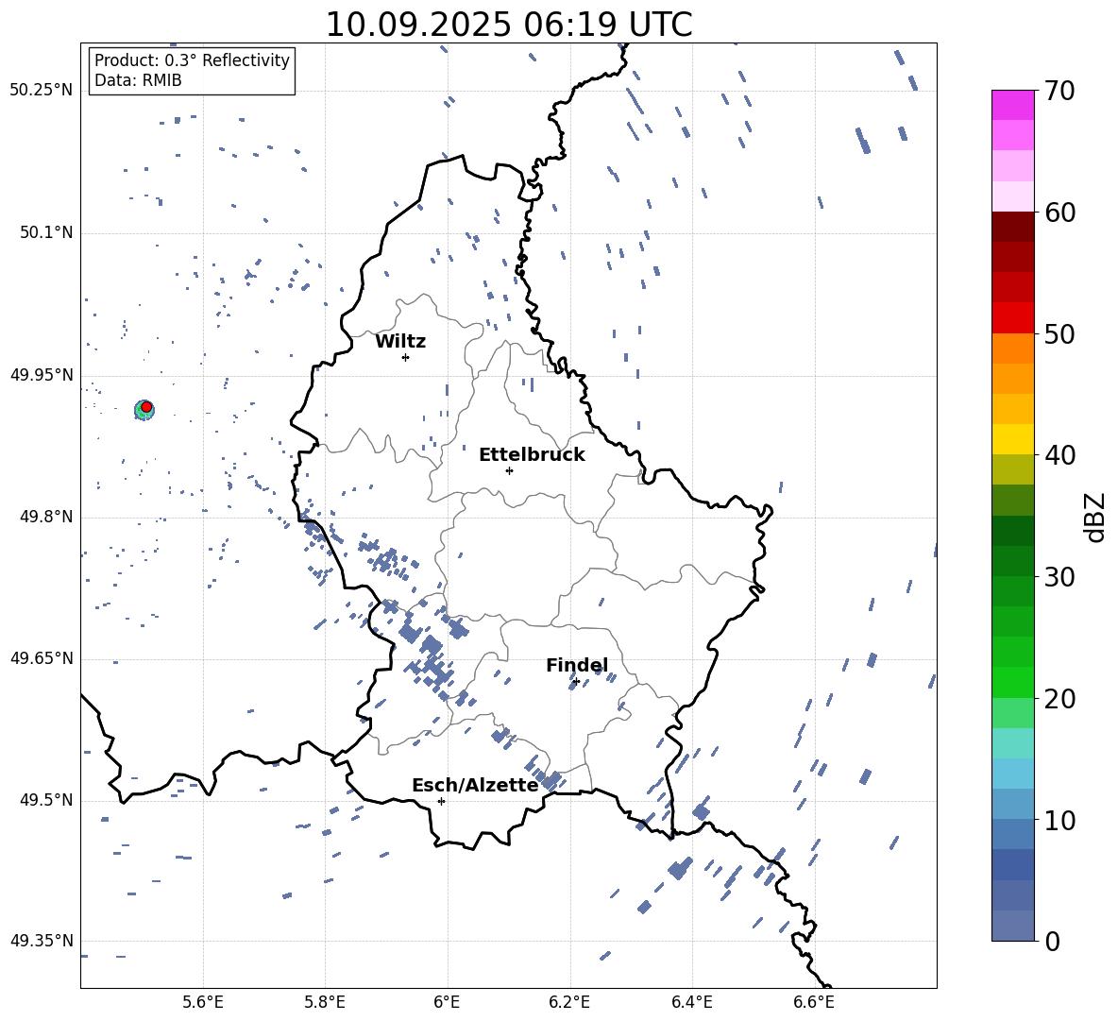
Task: Pick the bright red swatch above 50
Action: [x=1013, y=318]
